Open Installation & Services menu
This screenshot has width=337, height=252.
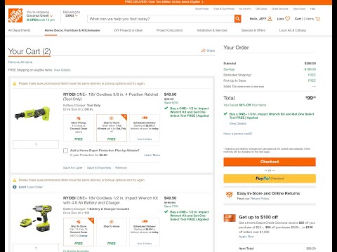pyautogui.click(x=212, y=30)
